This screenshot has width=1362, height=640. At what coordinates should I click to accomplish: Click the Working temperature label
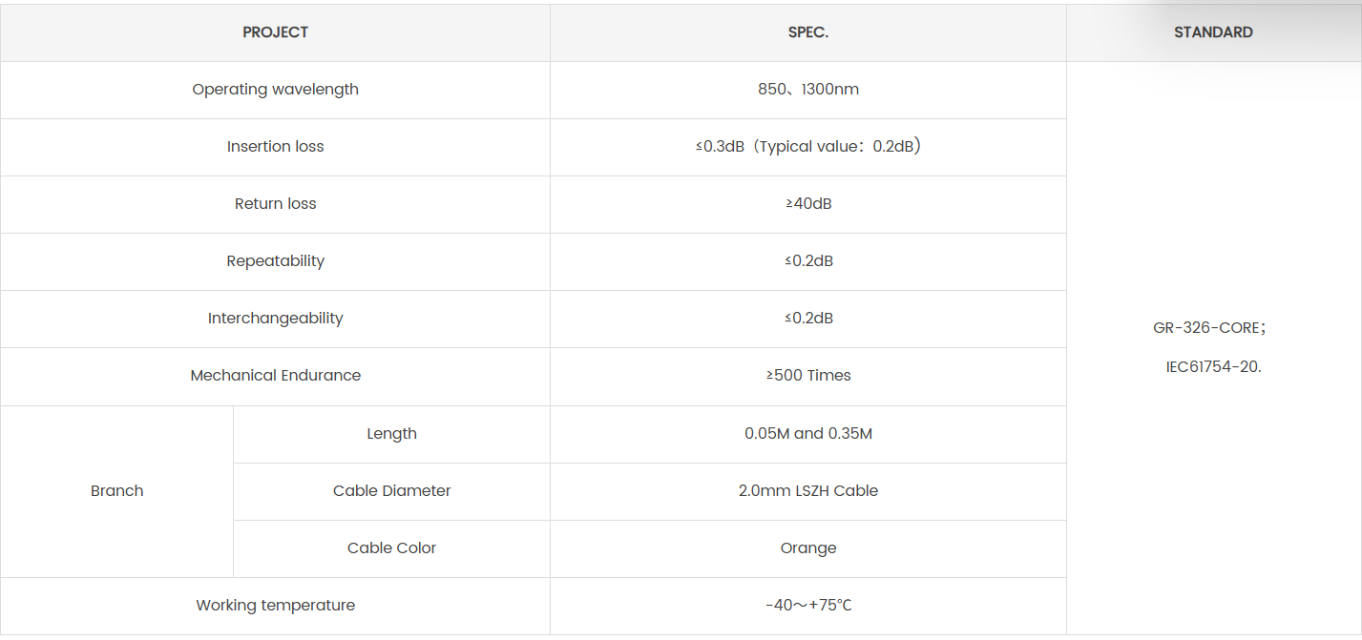pyautogui.click(x=275, y=606)
